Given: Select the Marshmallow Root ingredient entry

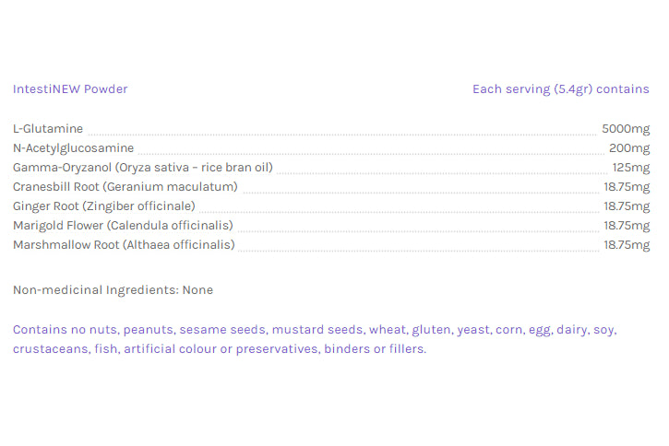Looking at the screenshot, I should [124, 245].
